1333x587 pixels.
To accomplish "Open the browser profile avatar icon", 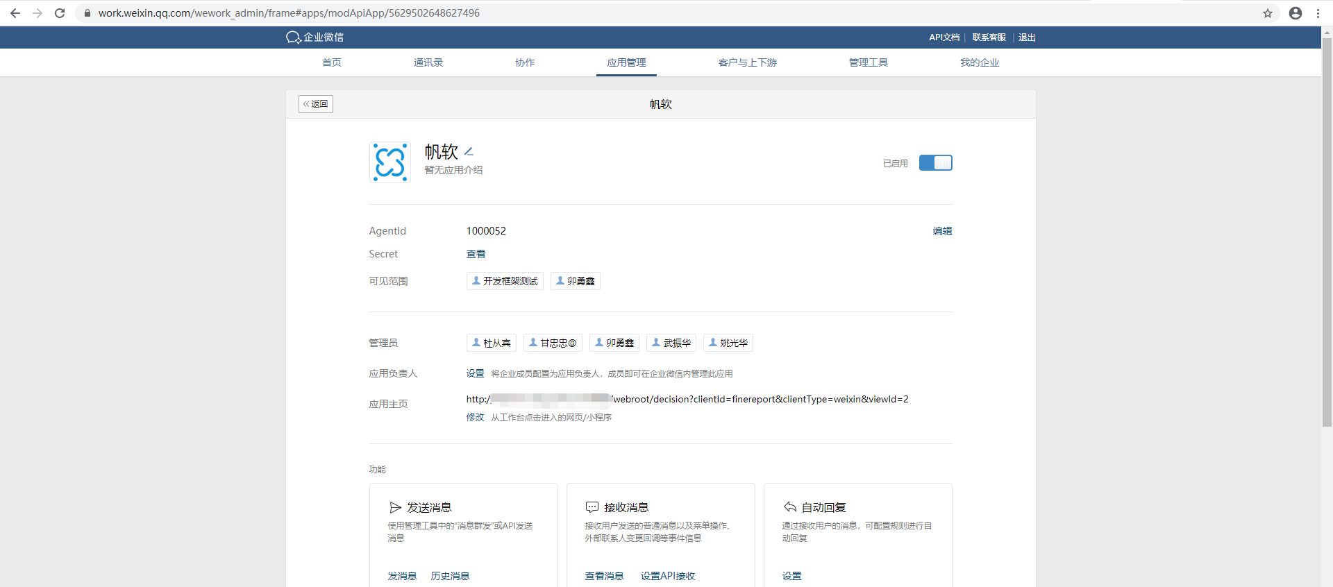I will [x=1296, y=13].
